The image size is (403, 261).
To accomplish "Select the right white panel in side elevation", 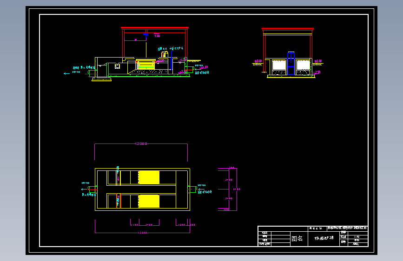I will tap(303, 65).
